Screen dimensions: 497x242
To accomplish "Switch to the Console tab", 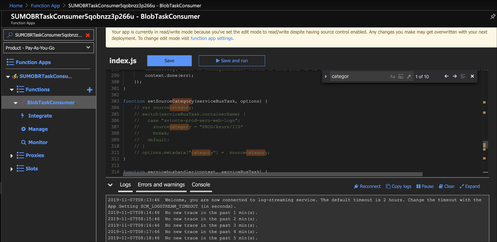I will click(x=201, y=185).
